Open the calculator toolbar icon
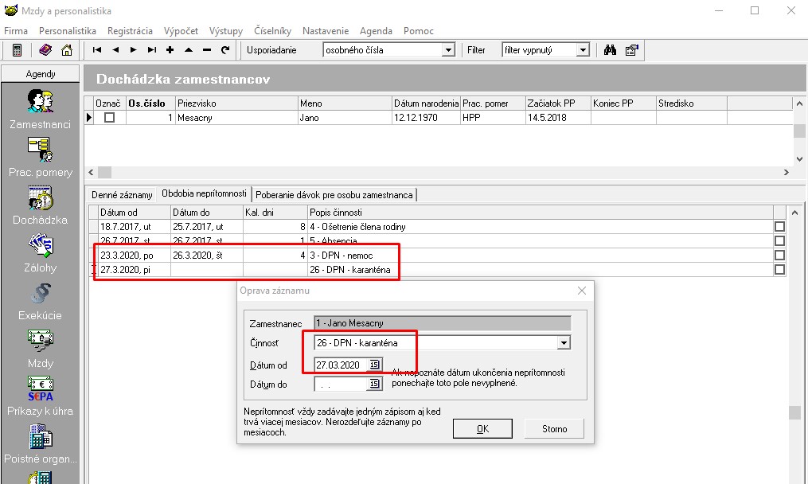The height and width of the screenshot is (484, 808). coord(17,50)
